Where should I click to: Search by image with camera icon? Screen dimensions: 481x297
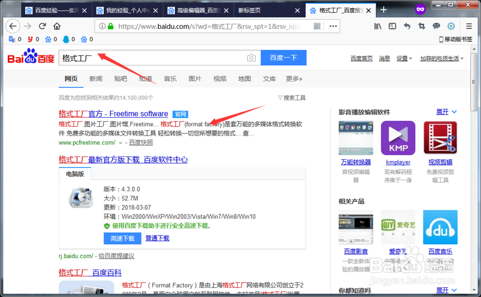tap(251, 58)
